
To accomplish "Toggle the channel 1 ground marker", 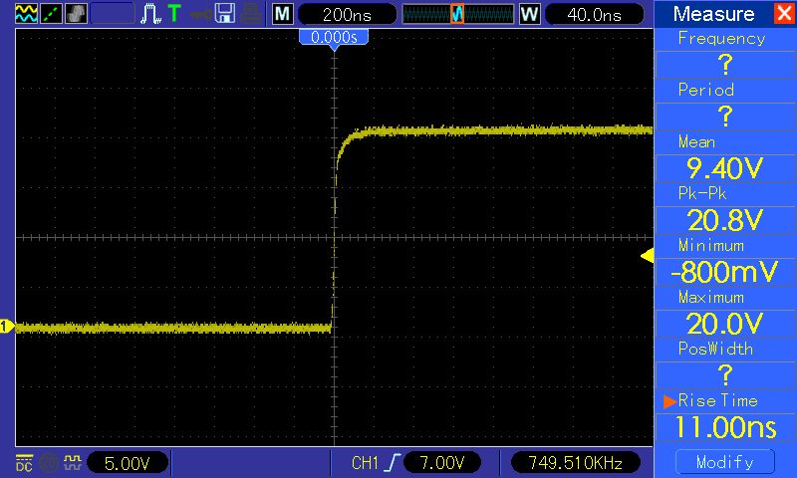I will click(x=7, y=327).
